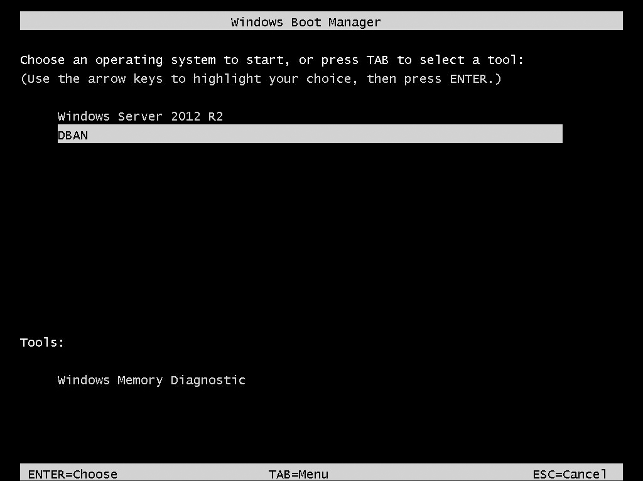Click the empty right end of the DBAN highlight bar

click(x=533, y=134)
